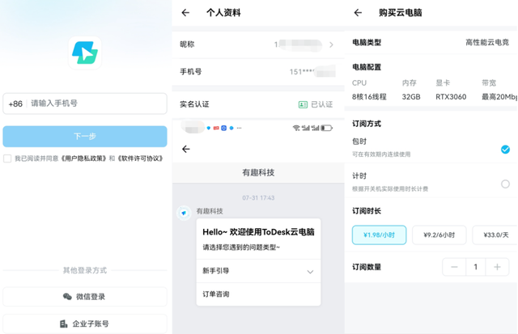Image resolution: width=518 pixels, height=334 pixels.
Task: Click the 请选择您遇到的问题类型 text
Action: click(241, 247)
